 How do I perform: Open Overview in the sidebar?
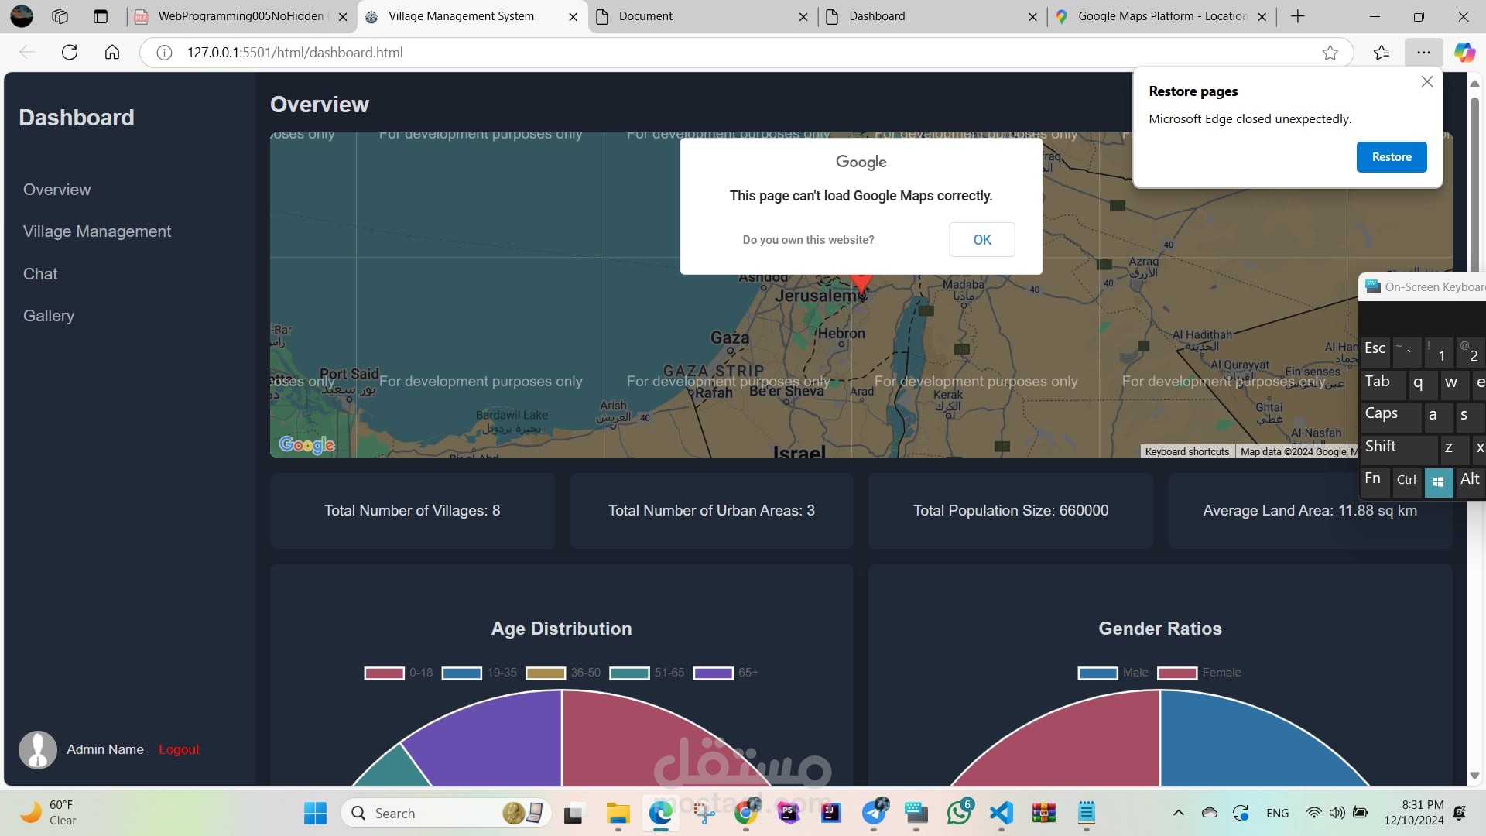coord(56,190)
